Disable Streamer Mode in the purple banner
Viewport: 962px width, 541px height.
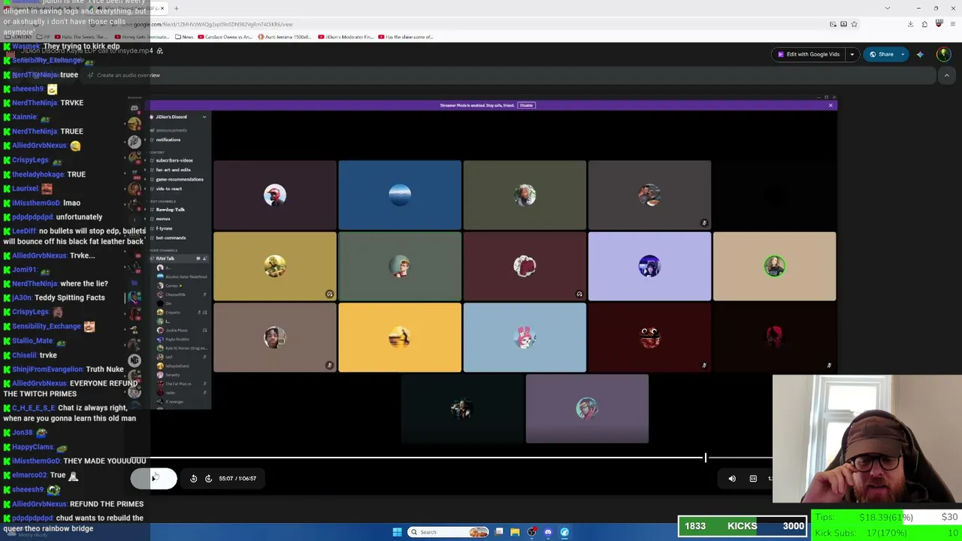(526, 105)
